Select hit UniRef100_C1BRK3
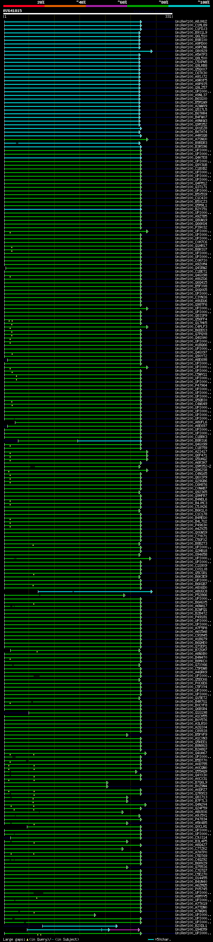This screenshot has width=213, height=942. tap(191, 437)
